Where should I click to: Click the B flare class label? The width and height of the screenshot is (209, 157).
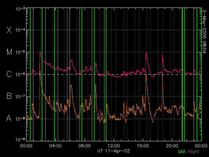click(x=9, y=96)
